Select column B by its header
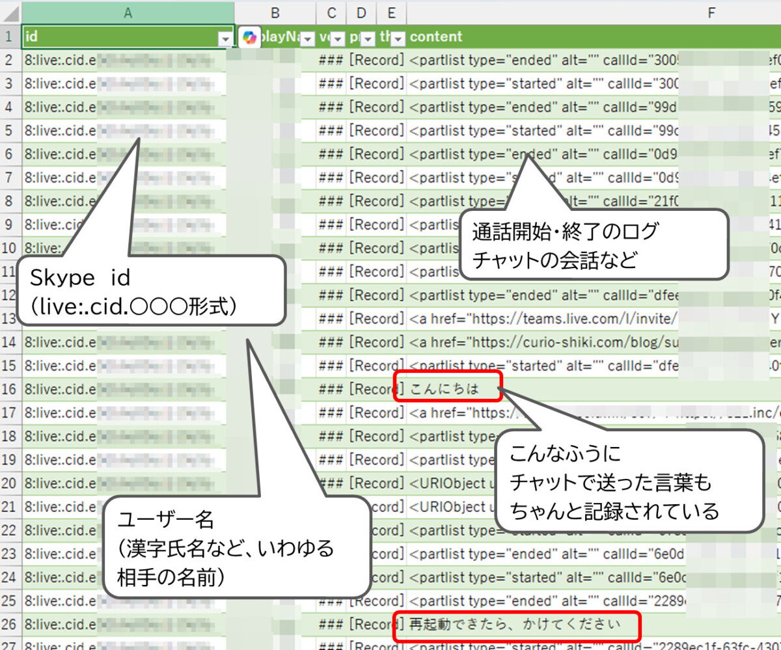 [275, 12]
